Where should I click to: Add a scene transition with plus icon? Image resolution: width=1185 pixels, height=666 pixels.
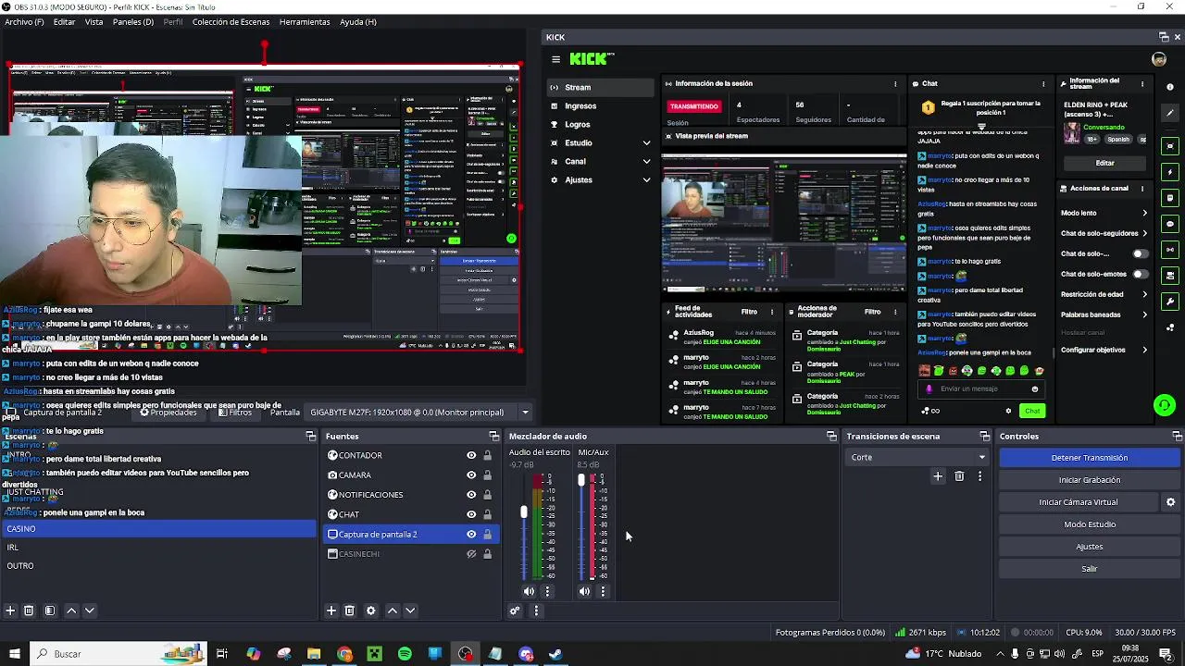point(938,476)
